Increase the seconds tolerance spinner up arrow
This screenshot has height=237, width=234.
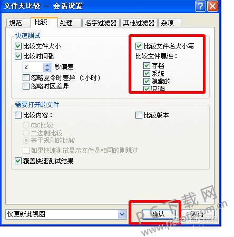(x=47, y=65)
